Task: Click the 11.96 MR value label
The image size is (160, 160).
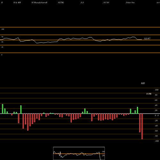Action: click(x=149, y=94)
